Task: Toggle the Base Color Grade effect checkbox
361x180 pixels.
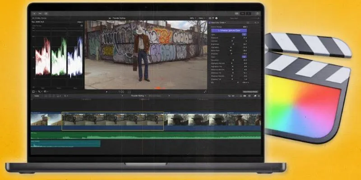Action: 209,23
